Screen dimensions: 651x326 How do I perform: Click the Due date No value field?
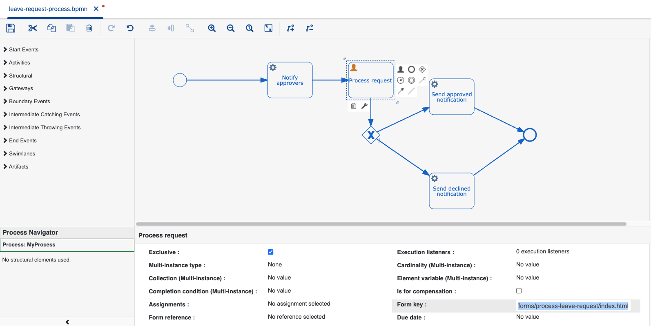(528, 317)
